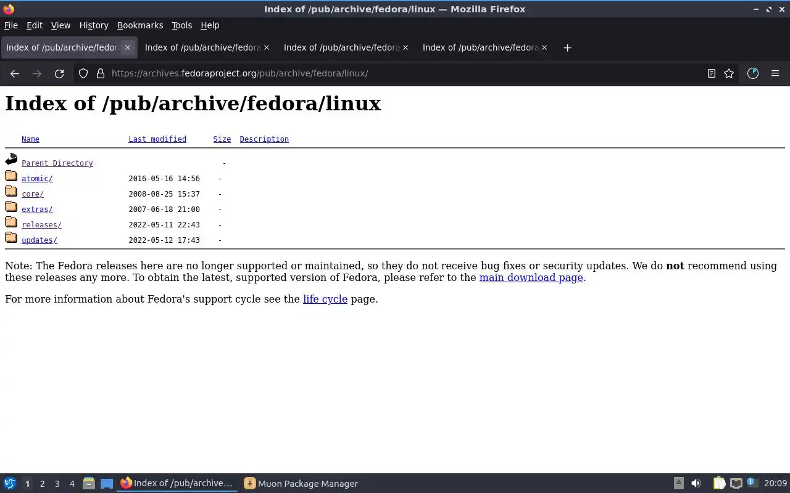Close the fourth tab
Viewport: 790px width, 493px height.
tap(544, 47)
